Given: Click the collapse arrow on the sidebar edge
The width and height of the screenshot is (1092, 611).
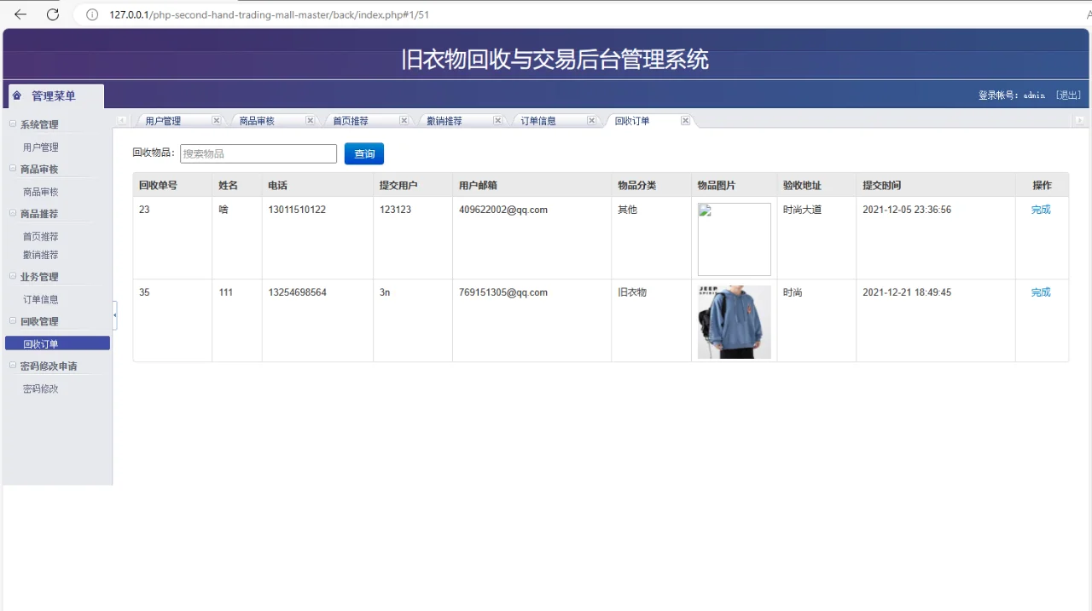Looking at the screenshot, I should (114, 315).
